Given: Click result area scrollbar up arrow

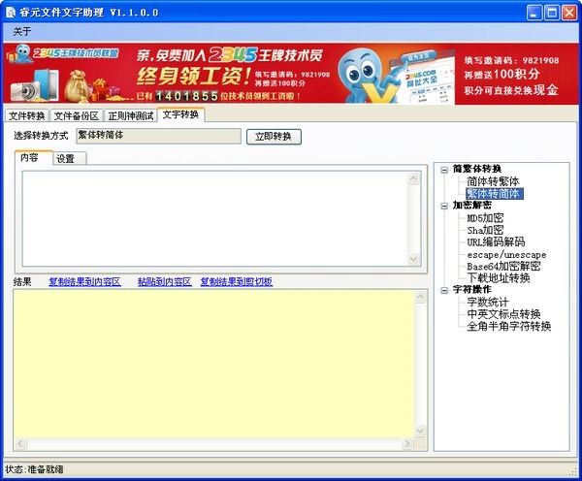Looking at the screenshot, I should (x=420, y=297).
